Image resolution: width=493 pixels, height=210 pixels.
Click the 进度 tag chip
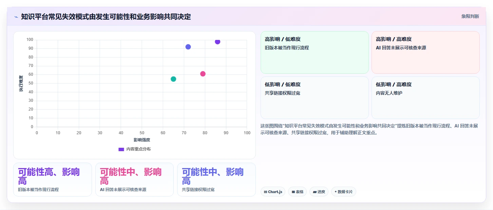click(x=319, y=192)
